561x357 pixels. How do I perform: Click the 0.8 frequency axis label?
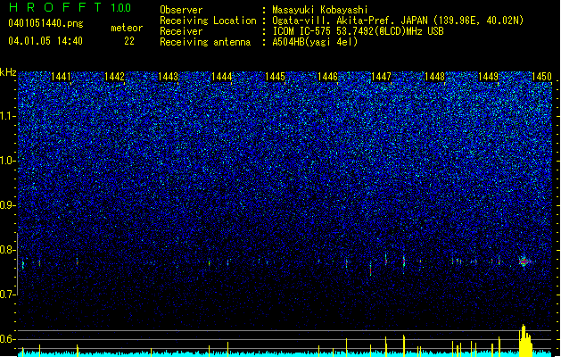coord(7,250)
